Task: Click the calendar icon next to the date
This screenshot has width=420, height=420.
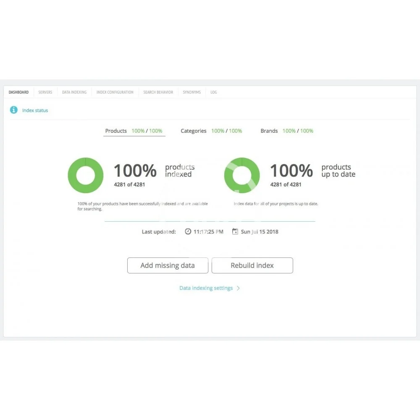Action: tap(235, 231)
